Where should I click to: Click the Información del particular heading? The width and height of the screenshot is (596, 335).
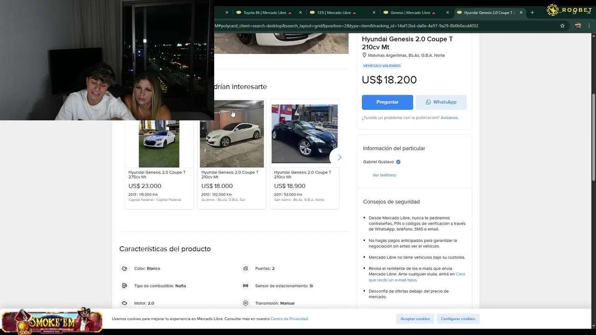coord(394,148)
